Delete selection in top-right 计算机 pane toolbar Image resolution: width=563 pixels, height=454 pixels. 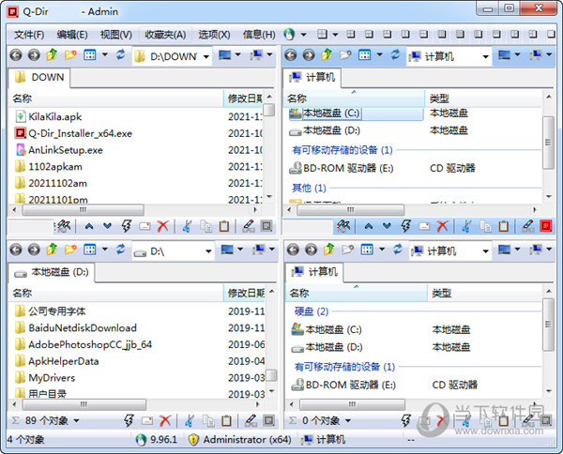(x=442, y=226)
